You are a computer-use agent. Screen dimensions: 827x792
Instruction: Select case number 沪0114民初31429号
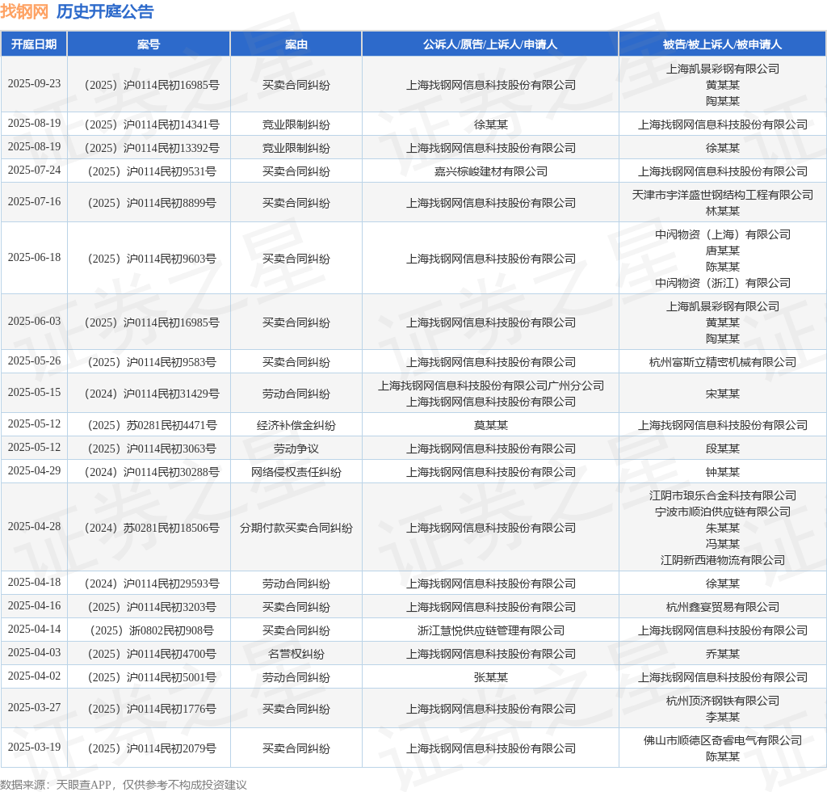(152, 394)
